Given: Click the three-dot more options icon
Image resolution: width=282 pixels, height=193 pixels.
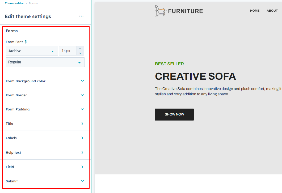Looking at the screenshot, I should [81, 16].
